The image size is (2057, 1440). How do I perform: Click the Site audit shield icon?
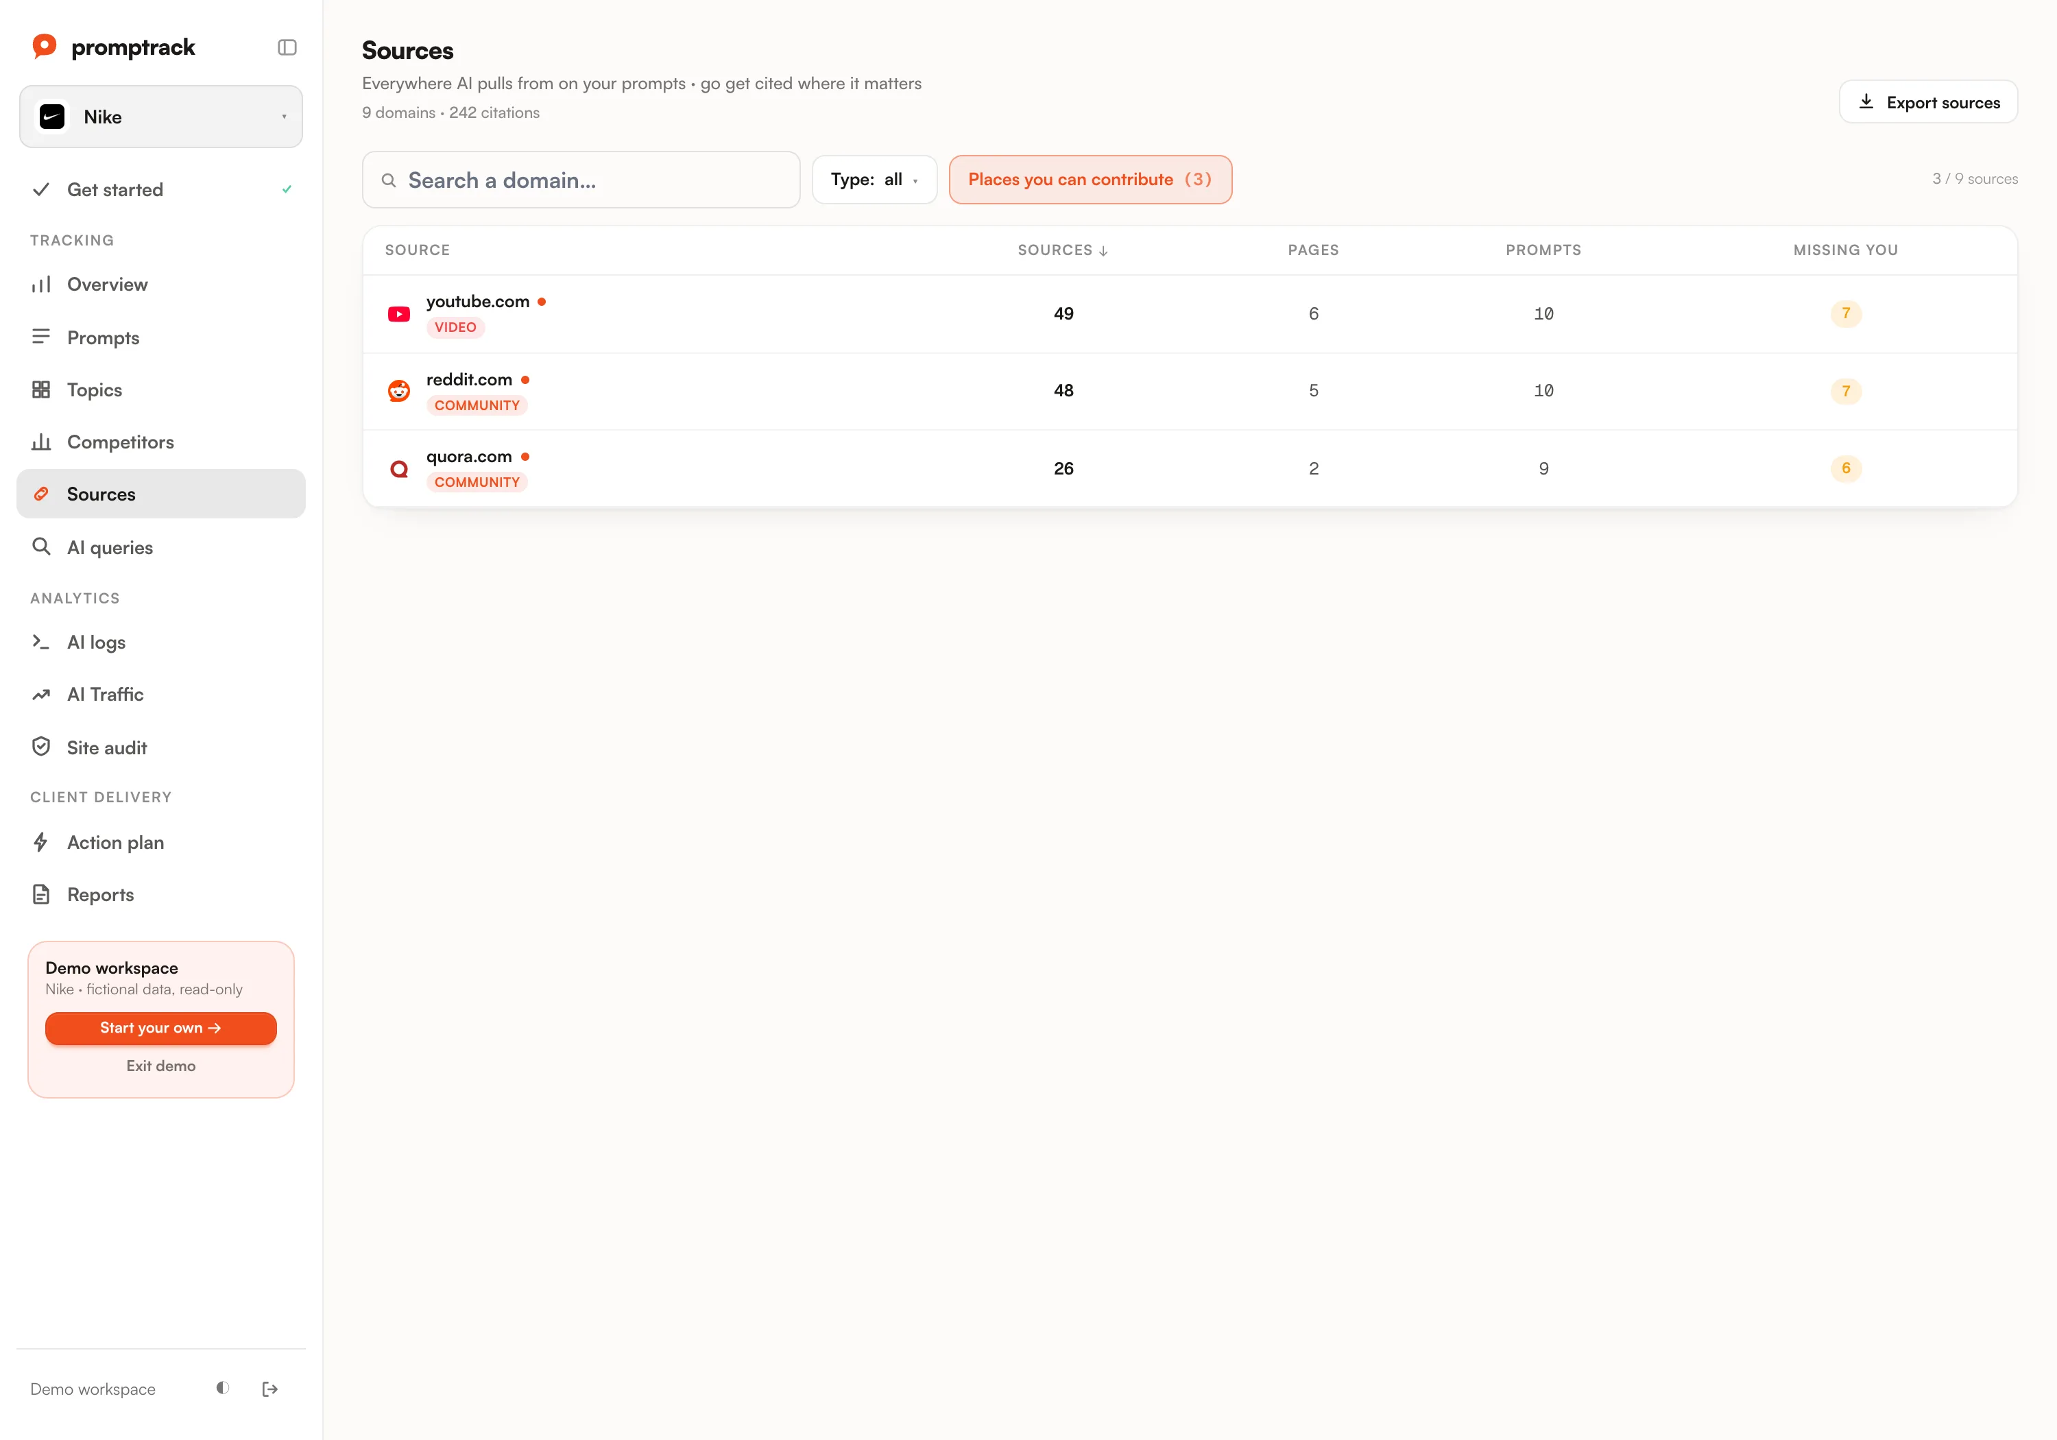(x=41, y=747)
